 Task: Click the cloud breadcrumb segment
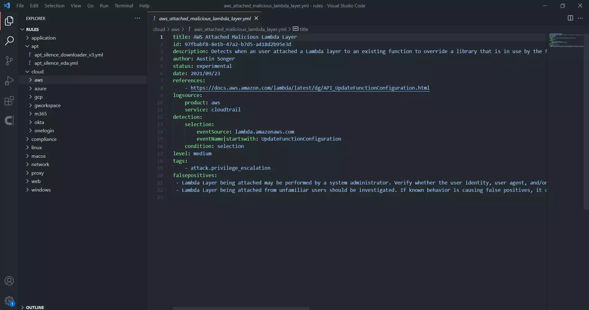pyautogui.click(x=159, y=29)
